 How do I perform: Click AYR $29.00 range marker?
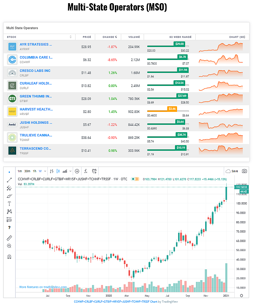pyautogui.click(x=180, y=44)
